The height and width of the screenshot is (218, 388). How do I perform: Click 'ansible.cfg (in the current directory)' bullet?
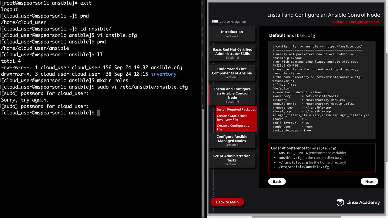(x=310, y=158)
